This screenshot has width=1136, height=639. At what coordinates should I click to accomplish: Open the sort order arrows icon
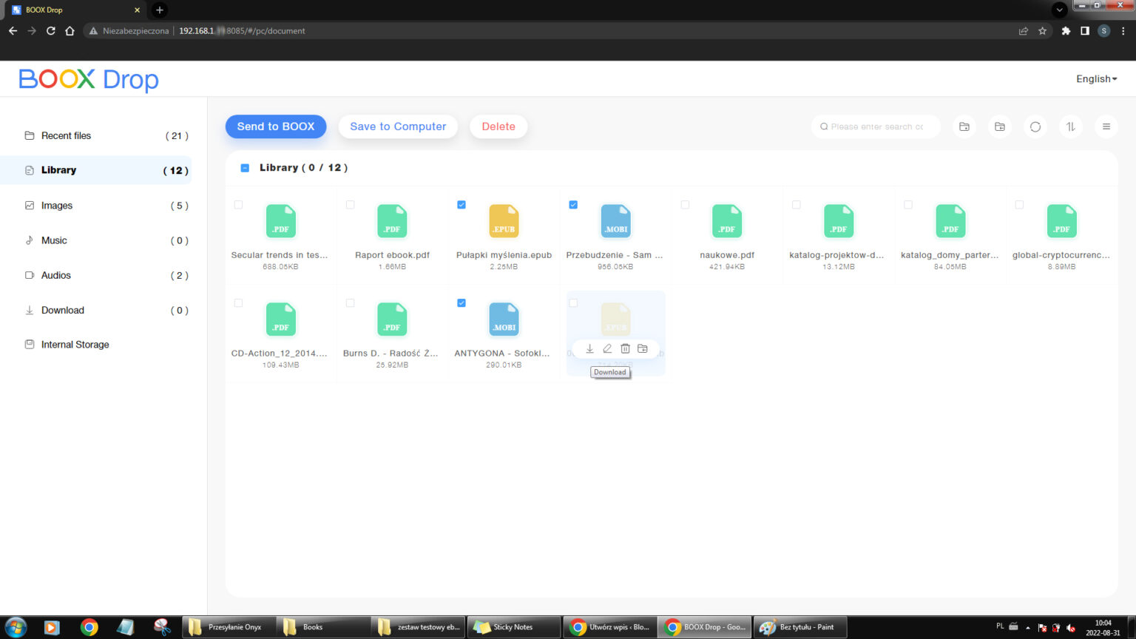pyautogui.click(x=1071, y=126)
